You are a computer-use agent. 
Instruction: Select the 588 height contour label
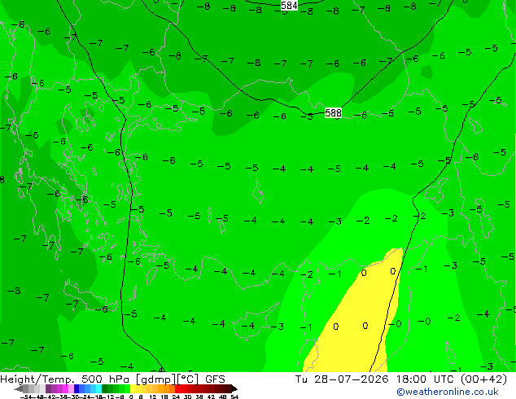pyautogui.click(x=333, y=113)
